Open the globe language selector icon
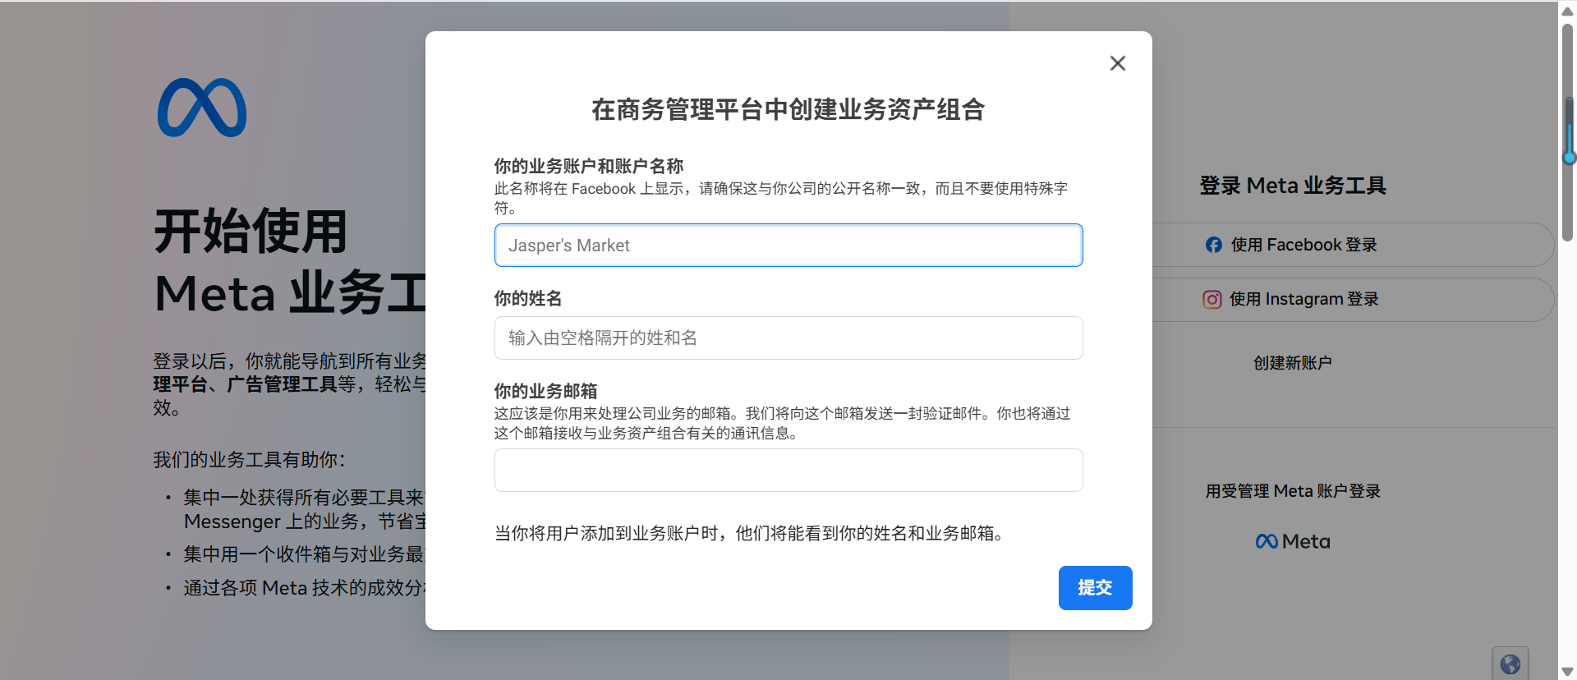1577x680 pixels. 1510,664
